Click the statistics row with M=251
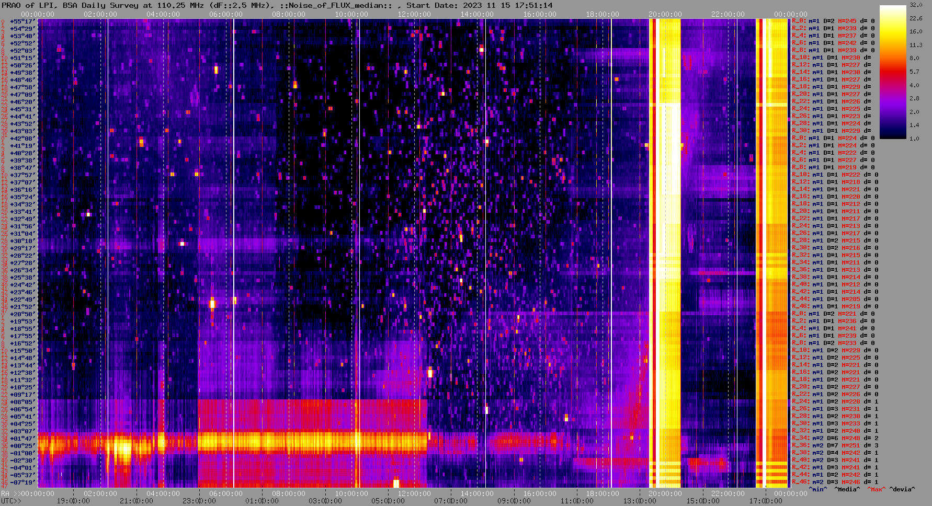 tap(835, 446)
